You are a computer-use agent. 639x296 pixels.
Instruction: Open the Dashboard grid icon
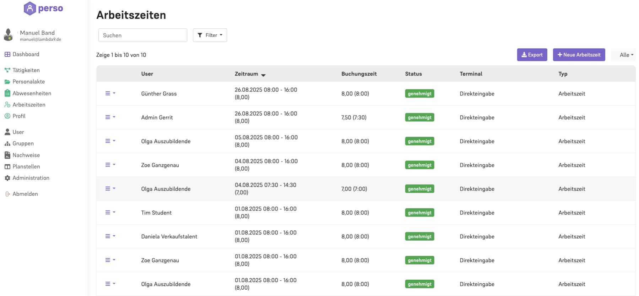tap(7, 54)
